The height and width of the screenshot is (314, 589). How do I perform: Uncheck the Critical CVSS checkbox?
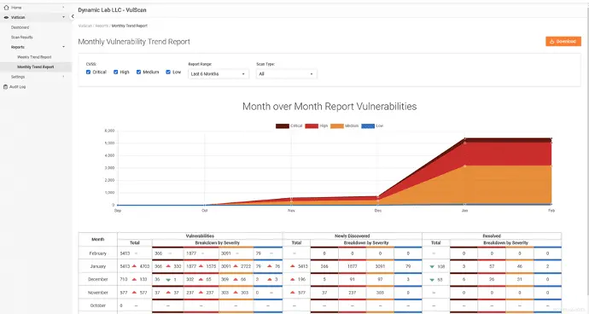point(88,73)
